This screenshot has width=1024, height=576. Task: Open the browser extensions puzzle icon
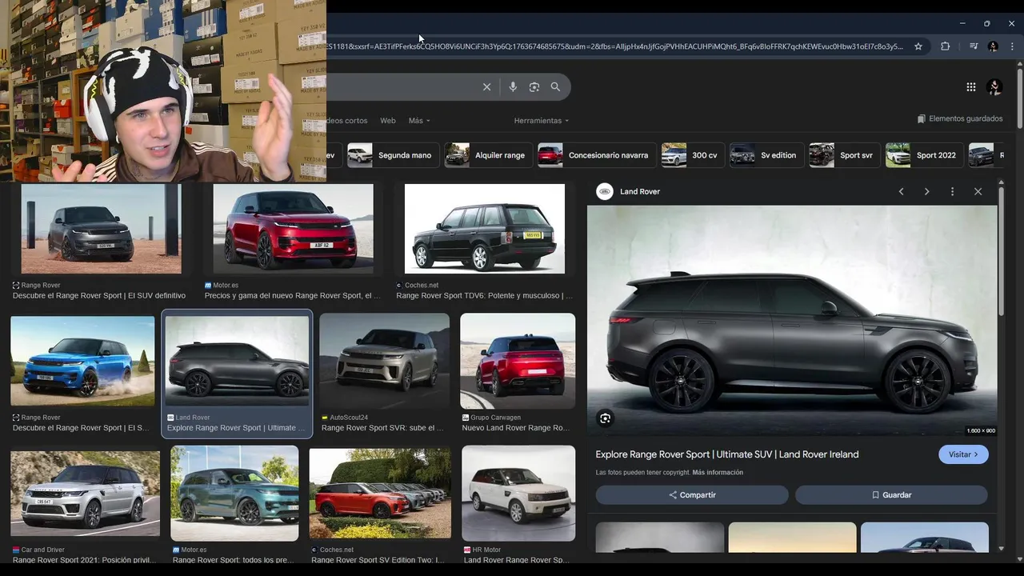946,46
